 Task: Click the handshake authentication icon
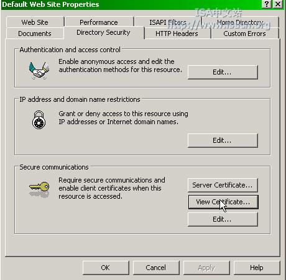point(39,70)
